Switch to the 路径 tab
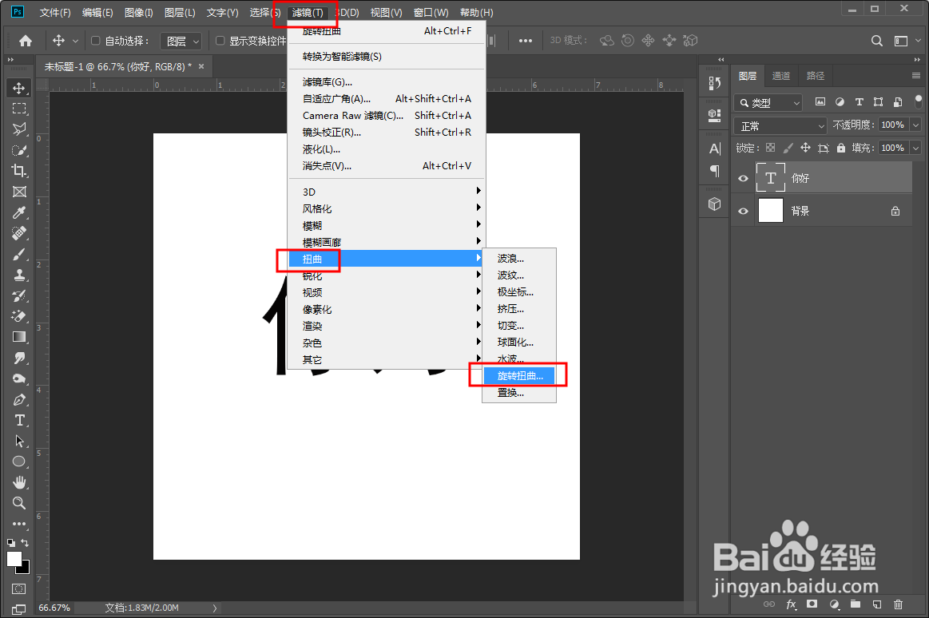The image size is (929, 618). point(816,76)
